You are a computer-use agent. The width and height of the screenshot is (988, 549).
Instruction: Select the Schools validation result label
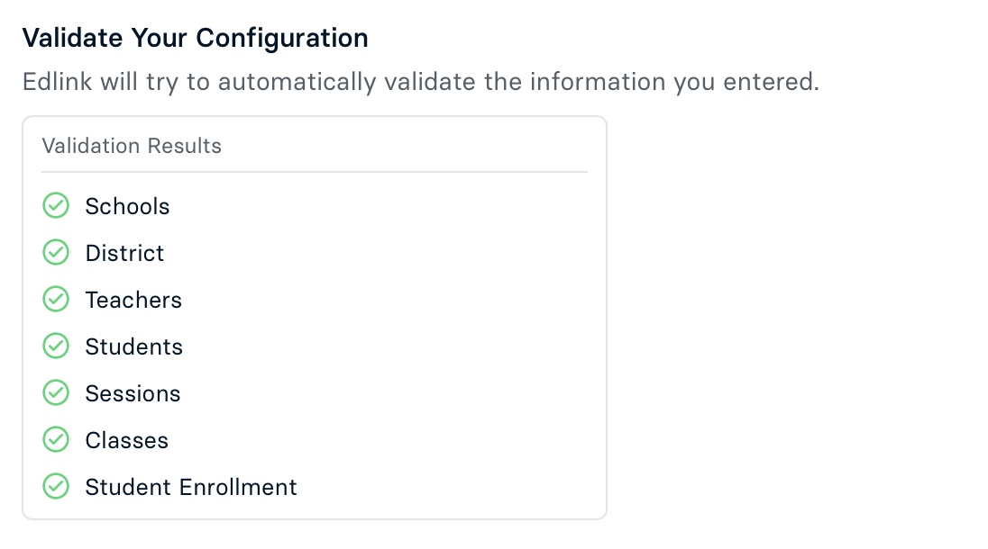tap(127, 206)
